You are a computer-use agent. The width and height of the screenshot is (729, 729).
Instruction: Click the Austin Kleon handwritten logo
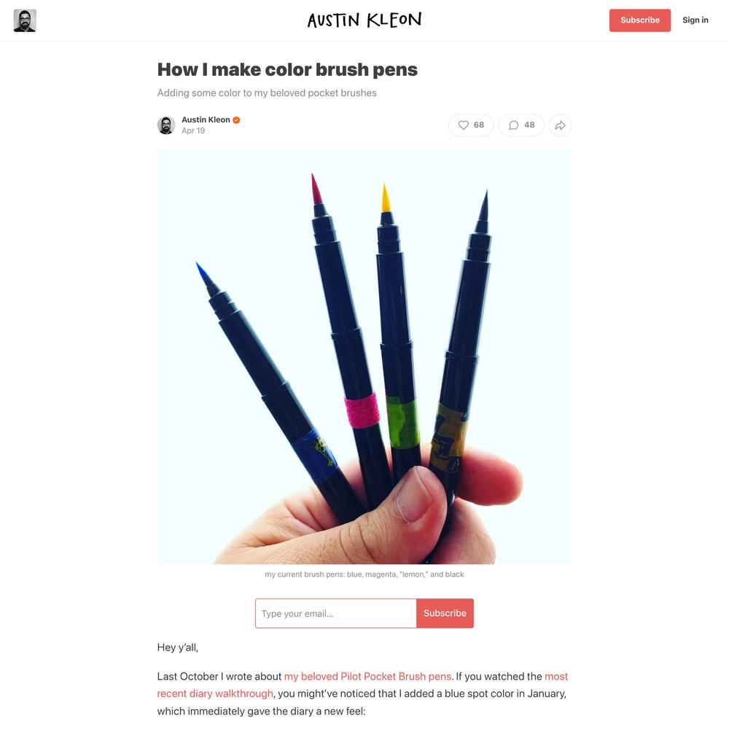(364, 20)
